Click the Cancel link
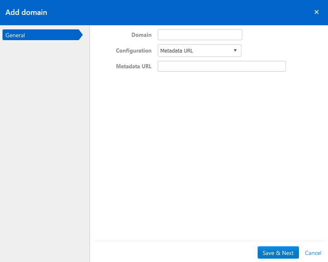Viewport: 328px width, 262px height. (313, 253)
